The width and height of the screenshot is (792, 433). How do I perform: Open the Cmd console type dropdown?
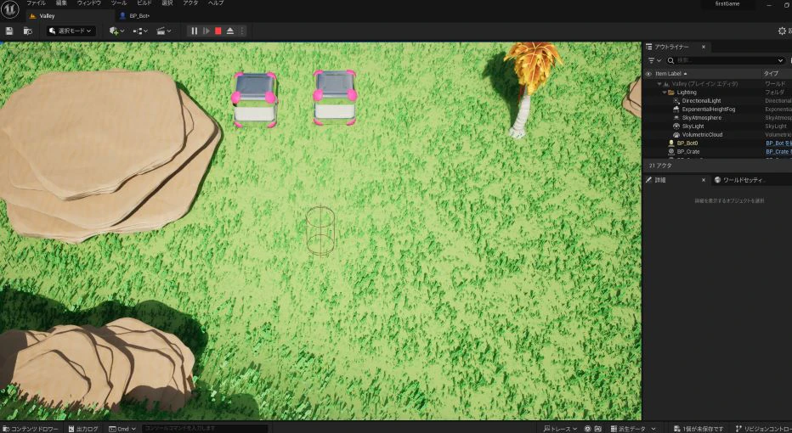coord(122,429)
